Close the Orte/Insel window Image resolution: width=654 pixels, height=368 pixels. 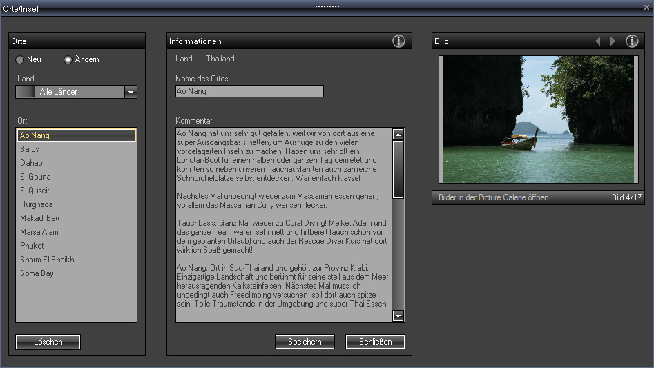coord(646,7)
